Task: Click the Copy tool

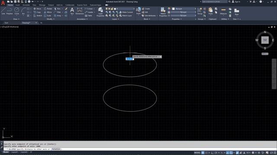Action: tap(37, 12)
